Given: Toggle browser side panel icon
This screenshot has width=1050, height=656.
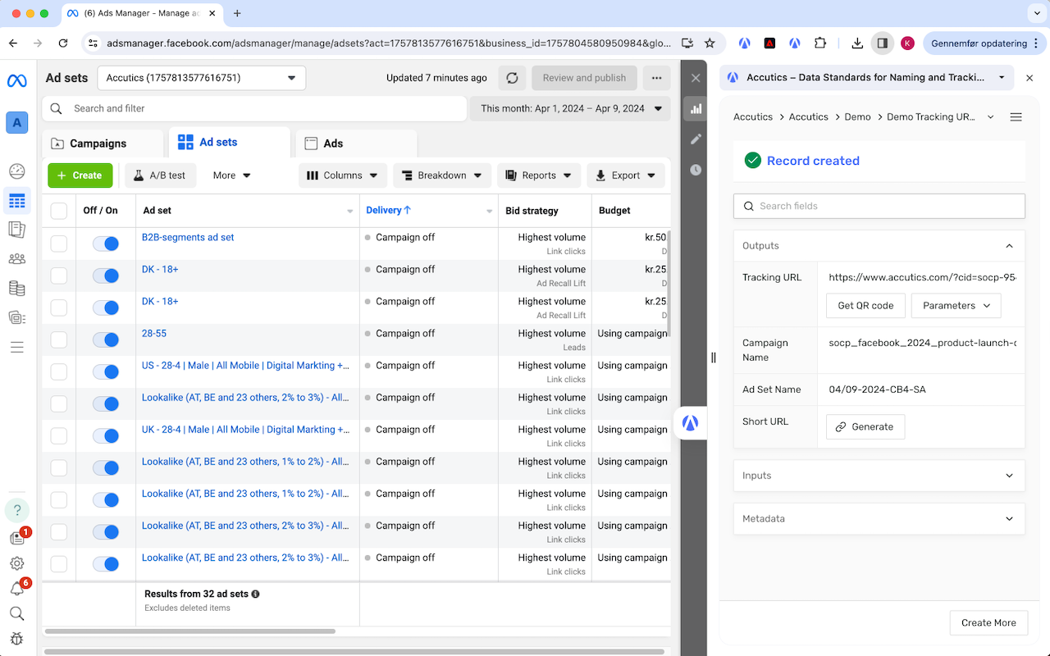Looking at the screenshot, I should click(x=882, y=43).
